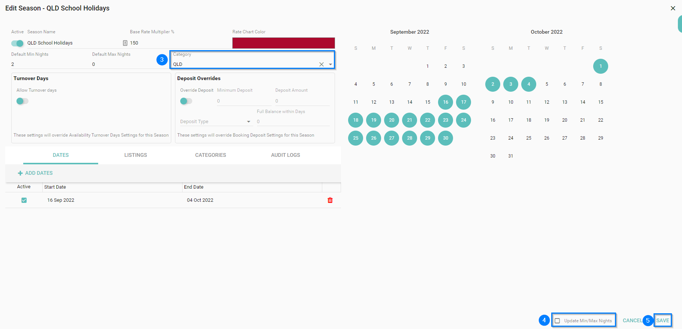Screen dimensions: 682x329
Task: Select September 16 on the calendar
Action: (x=445, y=102)
